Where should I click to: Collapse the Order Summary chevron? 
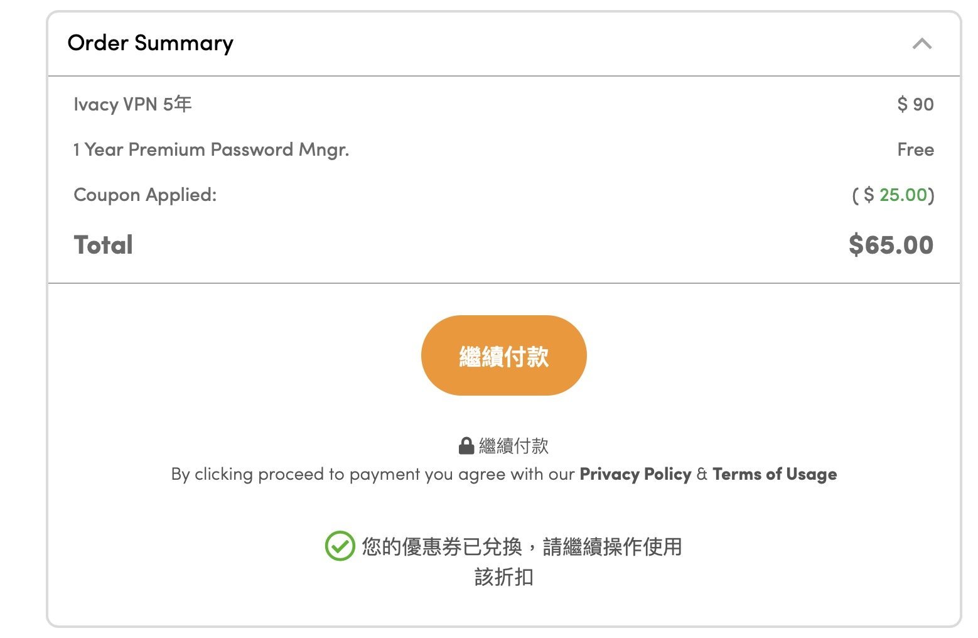click(922, 43)
